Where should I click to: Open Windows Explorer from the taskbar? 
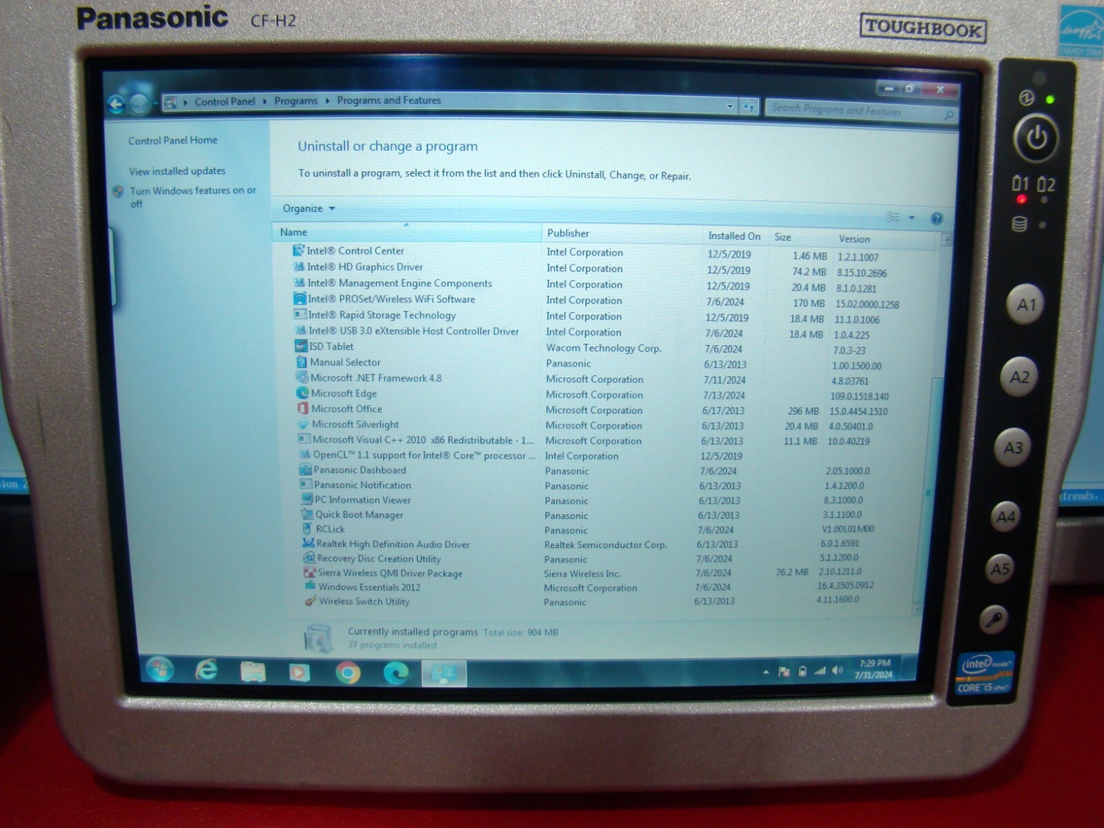(253, 671)
